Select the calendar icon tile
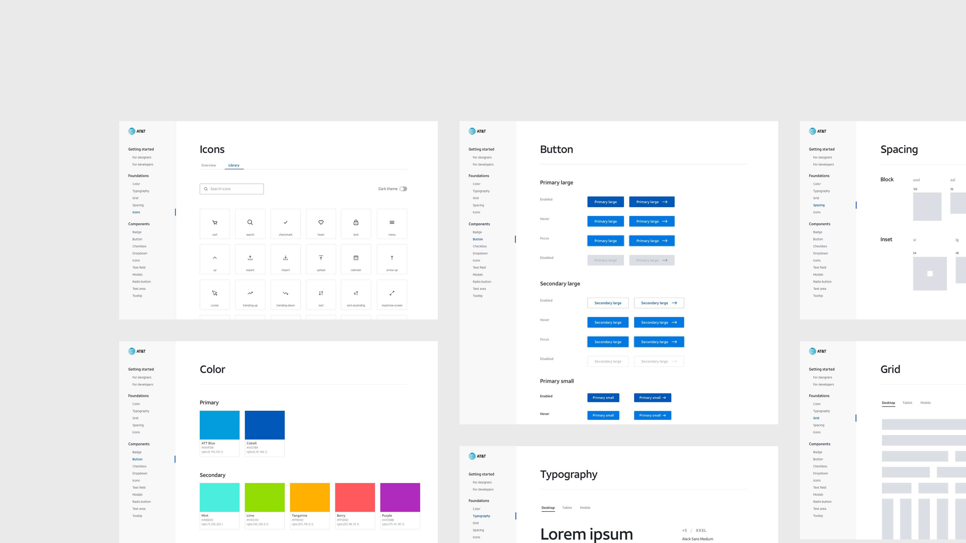Image resolution: width=966 pixels, height=543 pixels. (356, 259)
